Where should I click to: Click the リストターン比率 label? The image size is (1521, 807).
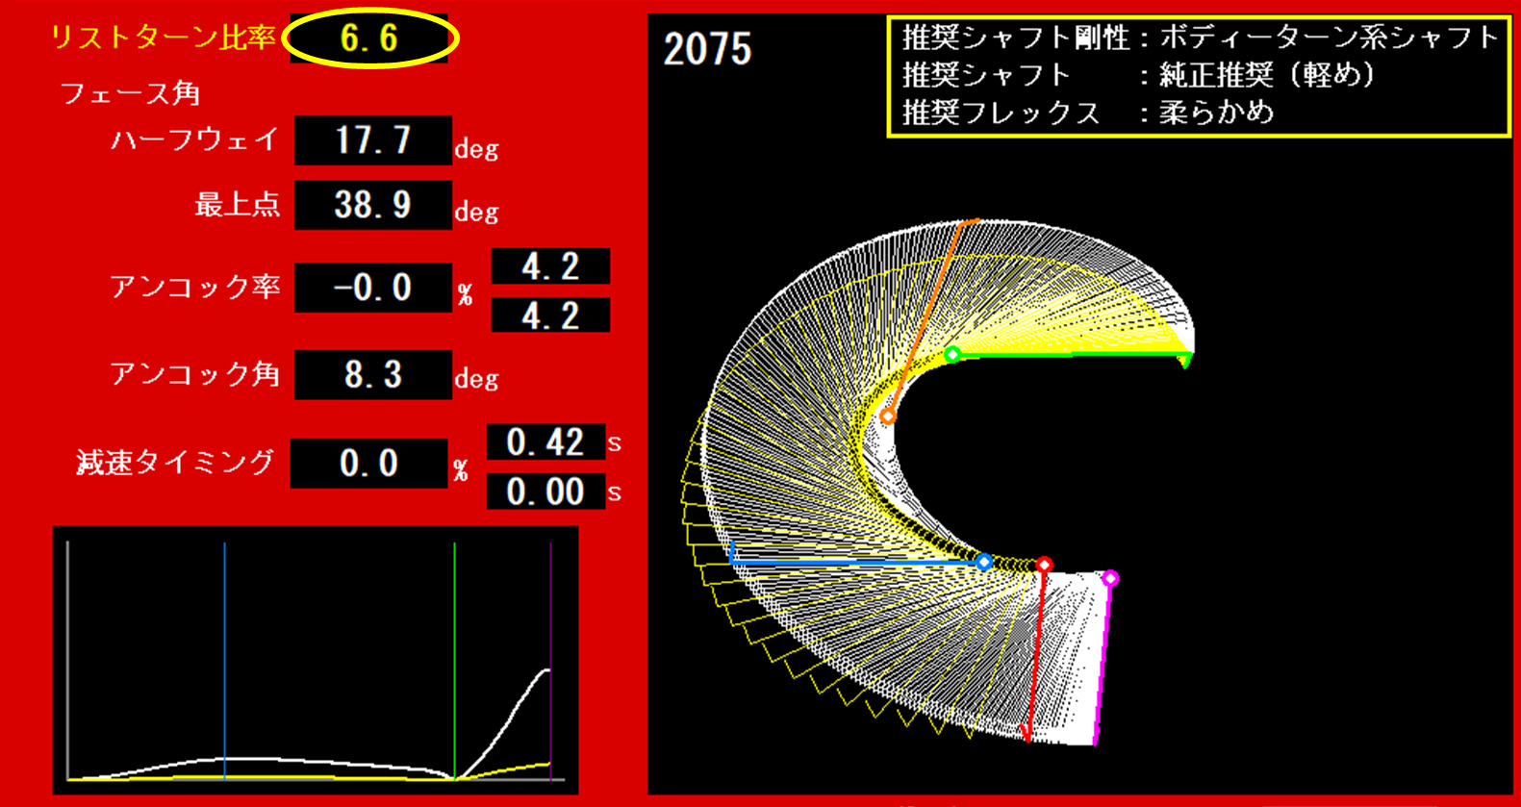click(x=163, y=38)
